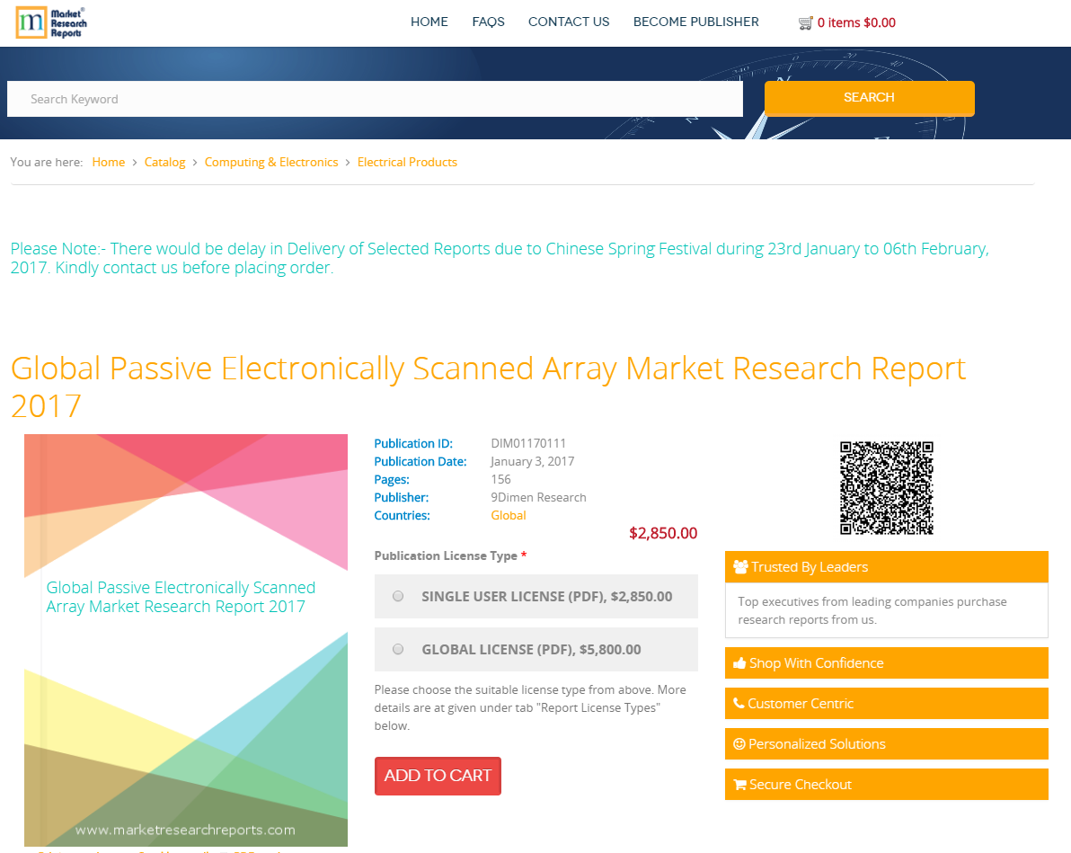This screenshot has width=1071, height=853.
Task: Click the page count 156
Action: tap(500, 479)
